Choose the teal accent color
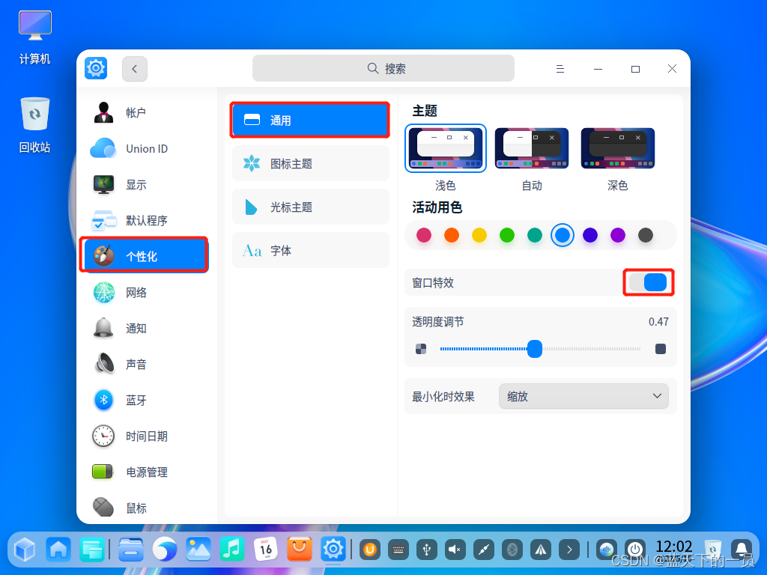The height and width of the screenshot is (575, 767). [x=535, y=235]
